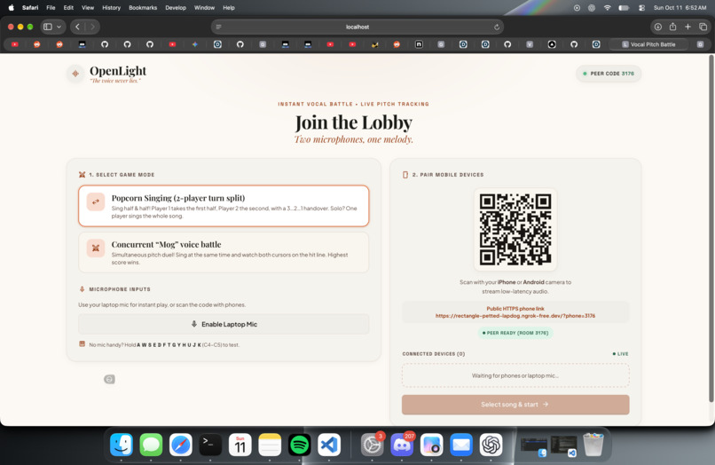Show Safari downloads

click(658, 27)
